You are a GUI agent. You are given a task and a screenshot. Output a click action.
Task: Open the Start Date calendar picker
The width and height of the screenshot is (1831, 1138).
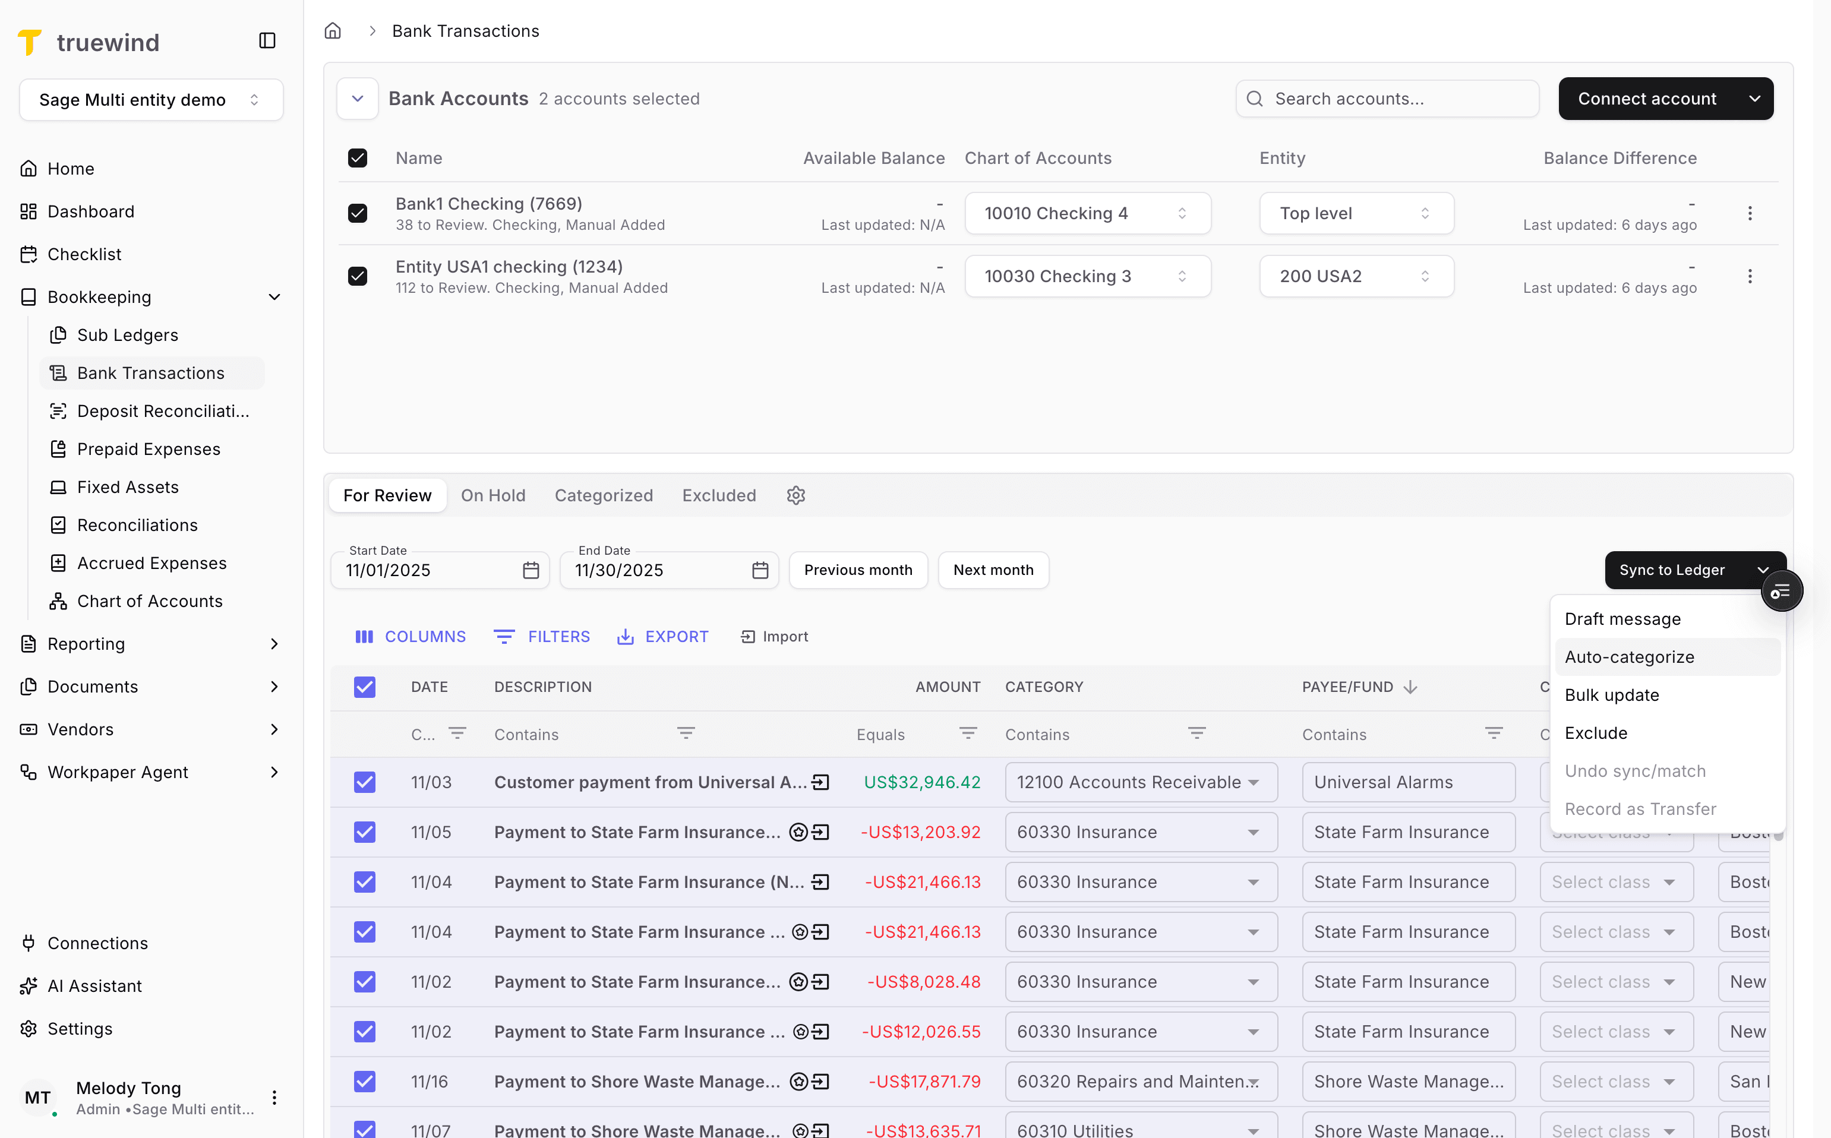(531, 571)
